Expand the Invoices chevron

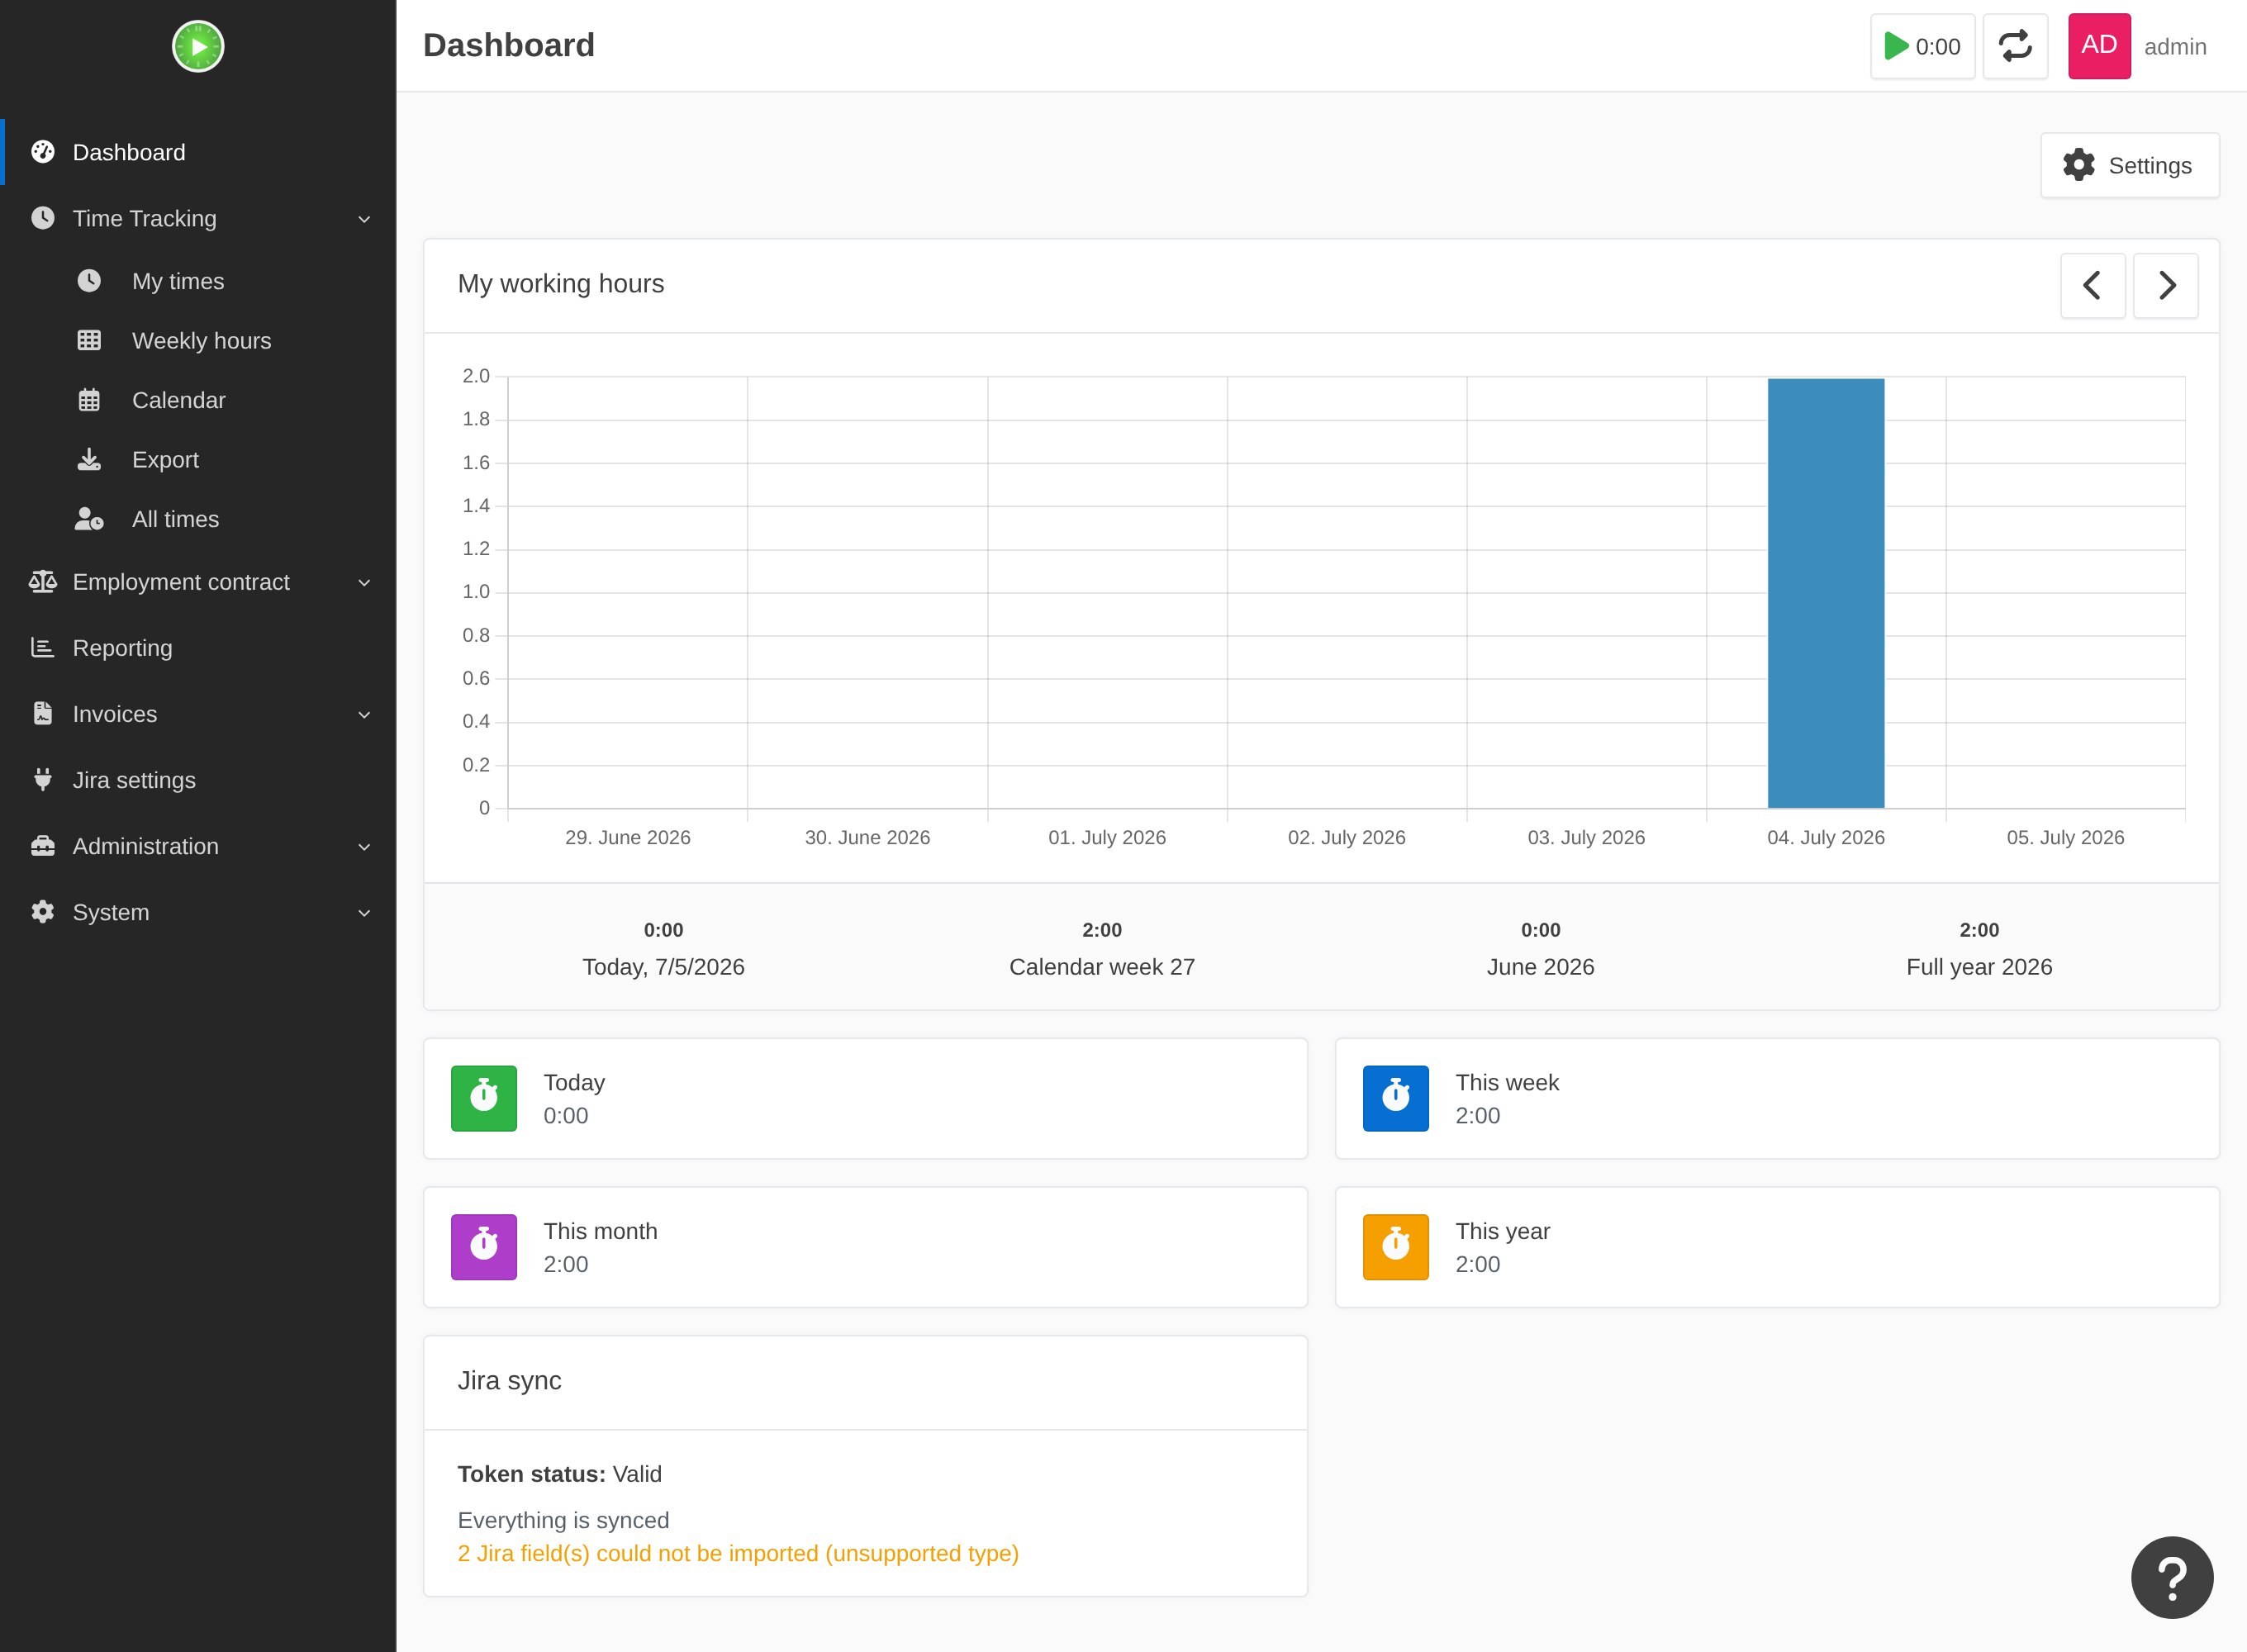pyautogui.click(x=364, y=715)
